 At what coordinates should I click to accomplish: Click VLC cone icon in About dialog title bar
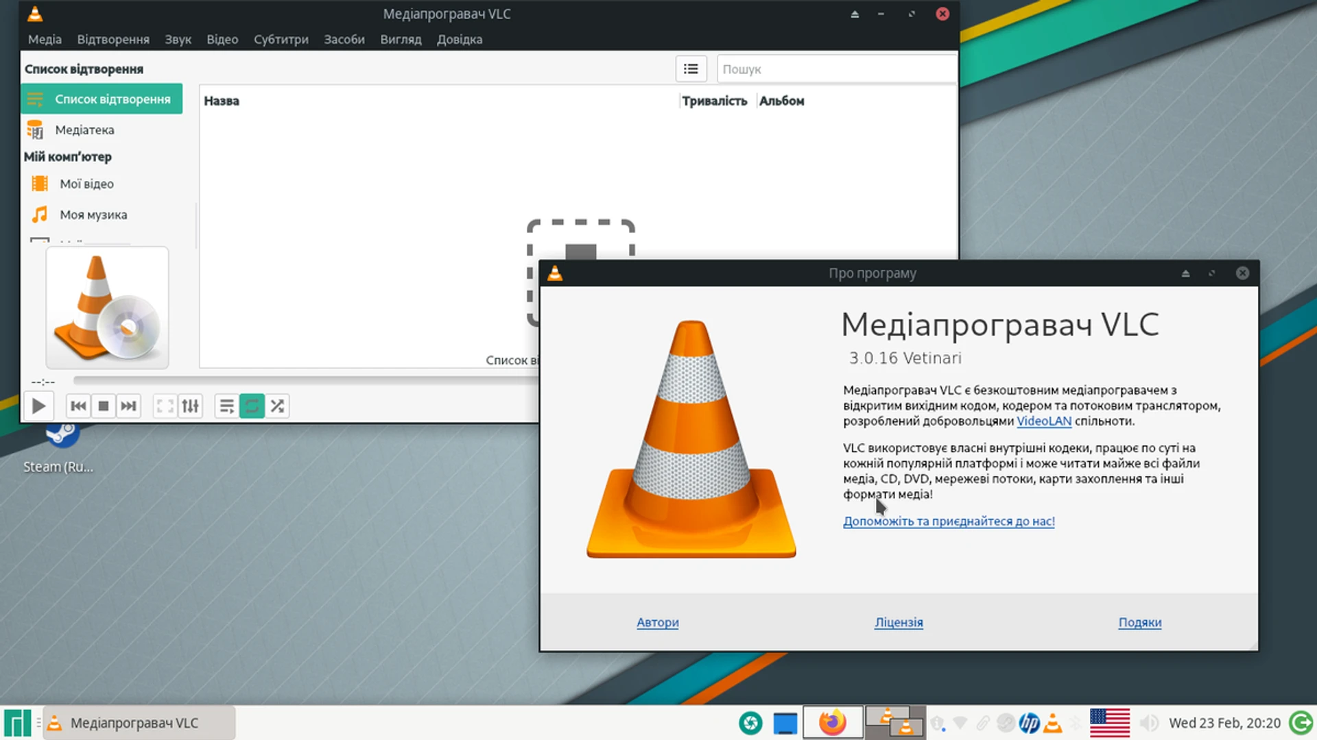click(x=555, y=273)
